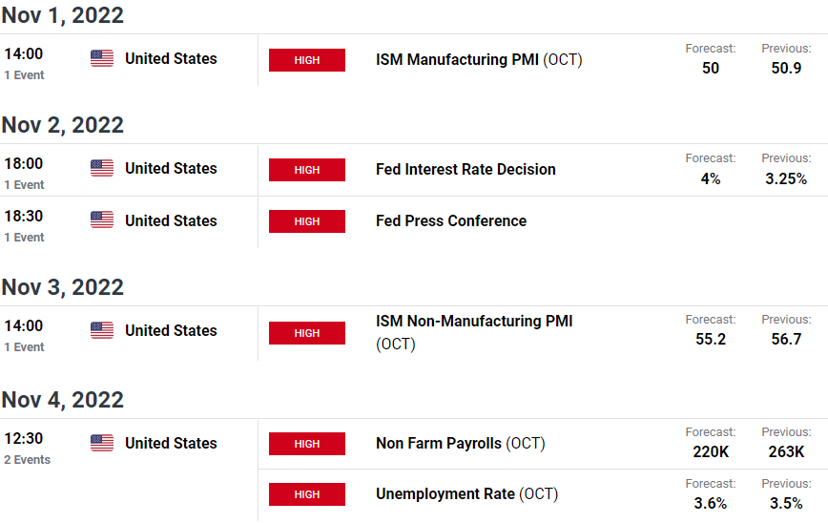This screenshot has height=523, width=828.
Task: Click HIGH badge for Fed Interest Rate Decision
Action: [x=307, y=170]
